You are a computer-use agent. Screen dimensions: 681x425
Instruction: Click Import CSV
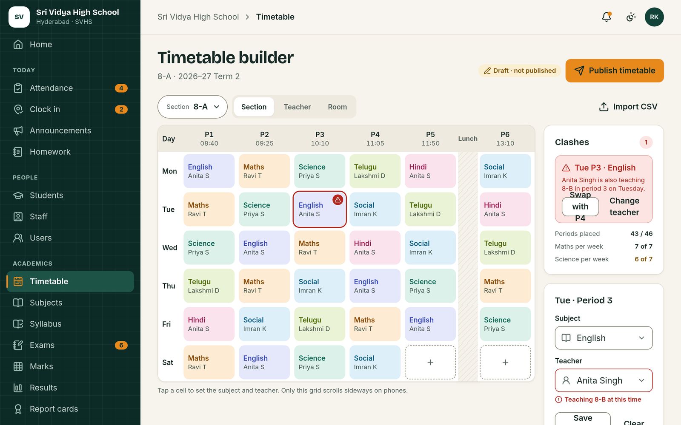tap(628, 107)
